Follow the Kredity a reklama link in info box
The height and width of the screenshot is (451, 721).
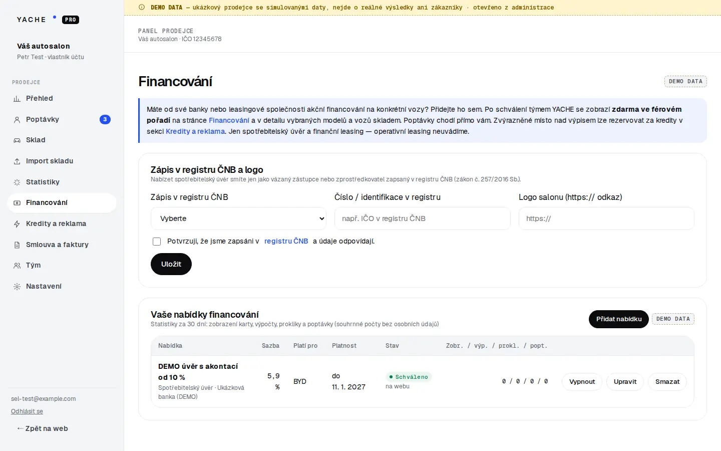click(195, 131)
